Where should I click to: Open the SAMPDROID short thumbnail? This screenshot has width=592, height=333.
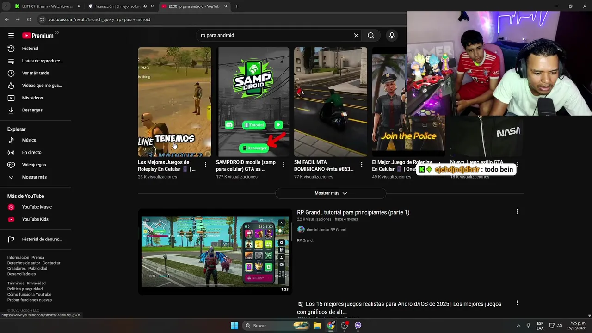(253, 102)
